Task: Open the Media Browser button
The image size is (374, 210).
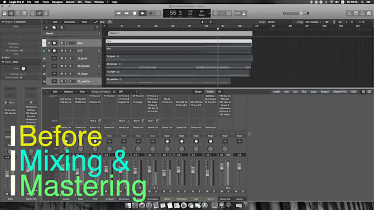Action: 369,13
